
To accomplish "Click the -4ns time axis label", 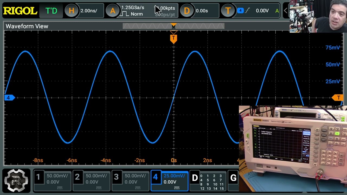I will (x=106, y=160).
